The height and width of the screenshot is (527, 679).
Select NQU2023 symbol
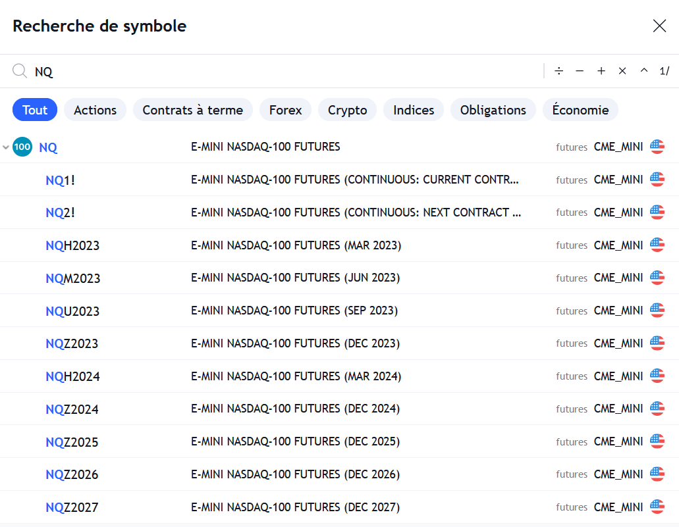coord(72,311)
